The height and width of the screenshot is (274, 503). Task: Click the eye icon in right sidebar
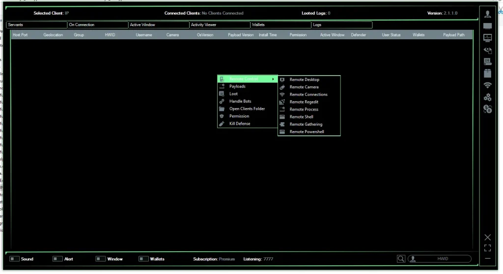click(487, 50)
